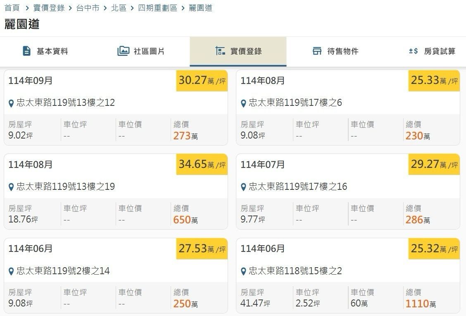
Task: Click location pin for 忠太東路118號15樓之2
Action: [x=243, y=271]
